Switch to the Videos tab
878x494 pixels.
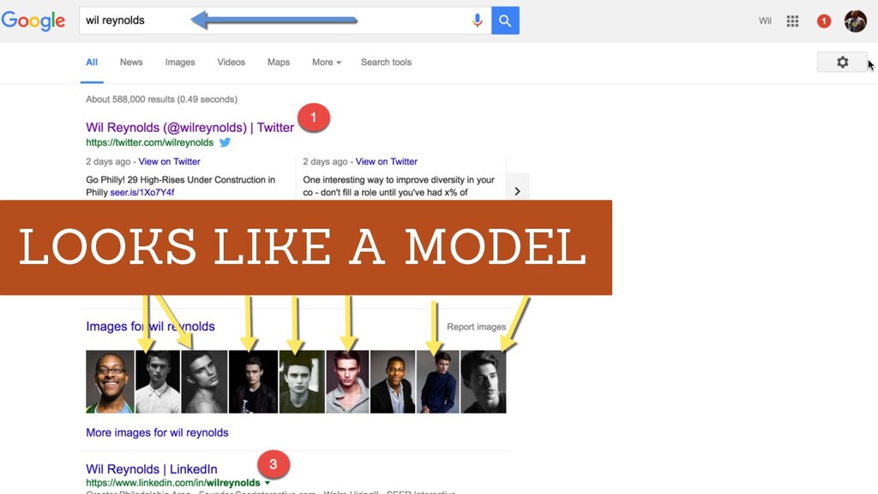232,62
